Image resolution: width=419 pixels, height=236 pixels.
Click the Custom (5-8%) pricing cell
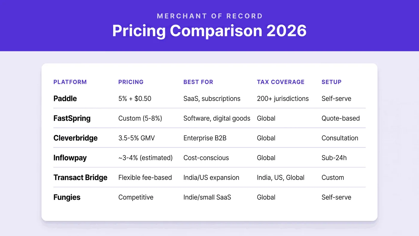tap(140, 118)
